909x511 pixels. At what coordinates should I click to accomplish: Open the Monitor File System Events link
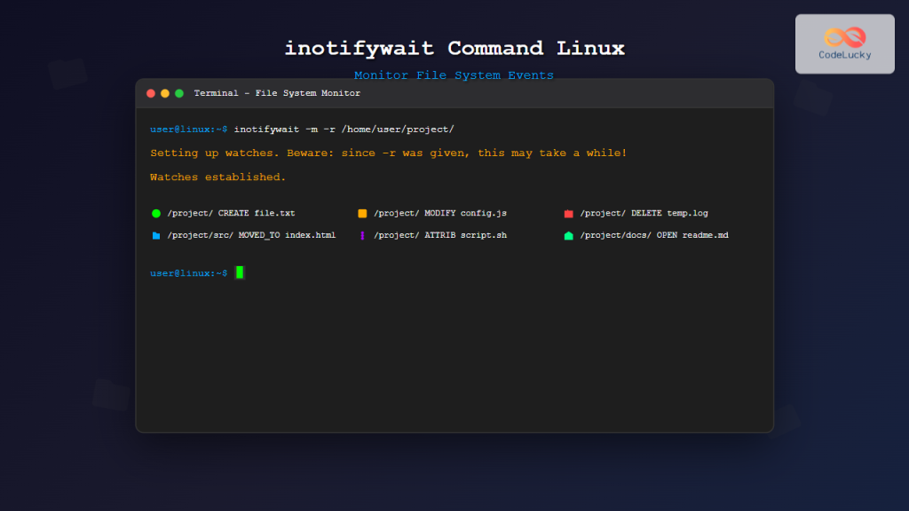454,75
